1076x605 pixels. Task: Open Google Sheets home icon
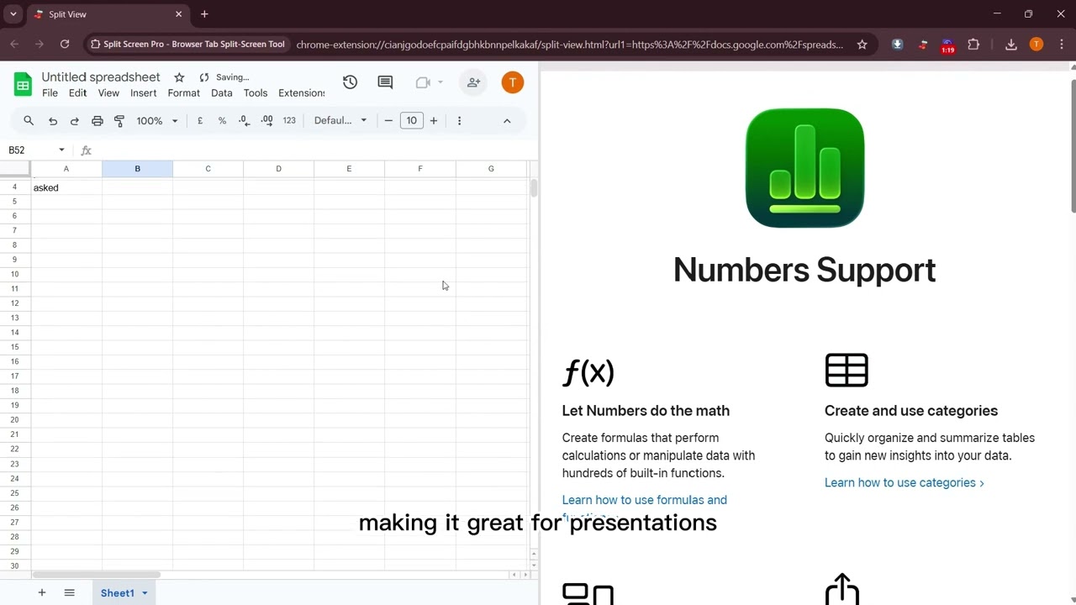click(x=23, y=84)
